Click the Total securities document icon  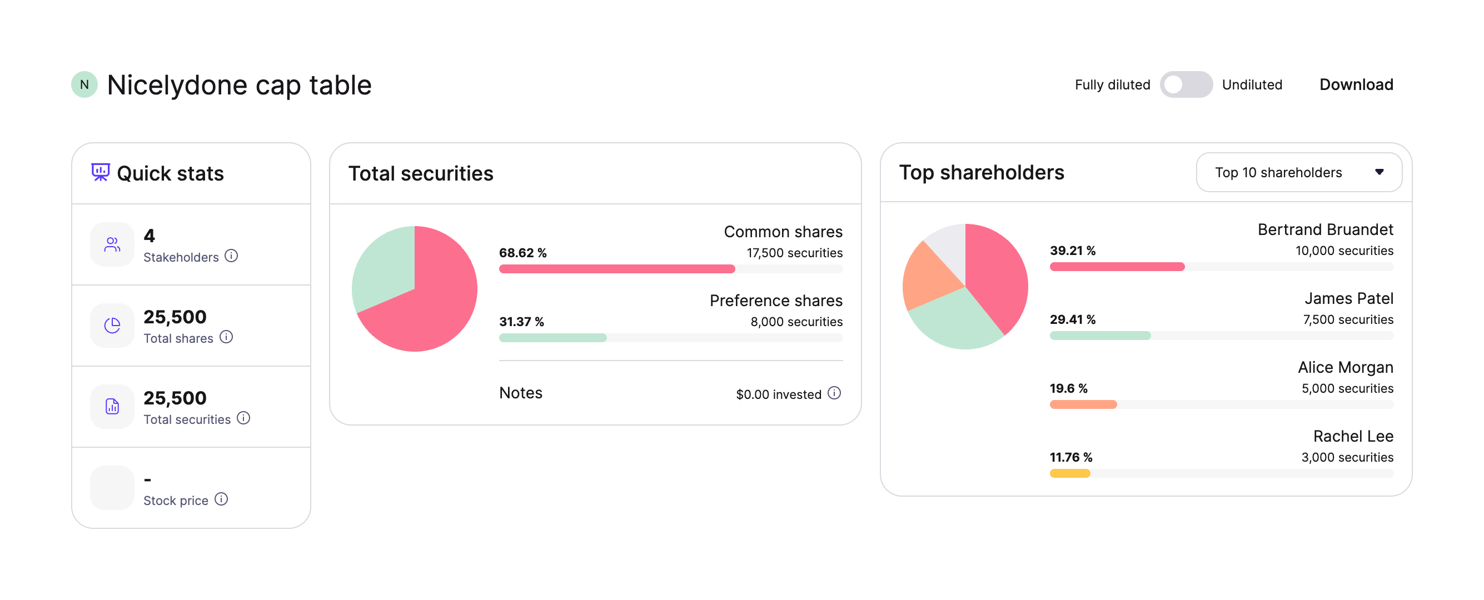coord(112,407)
